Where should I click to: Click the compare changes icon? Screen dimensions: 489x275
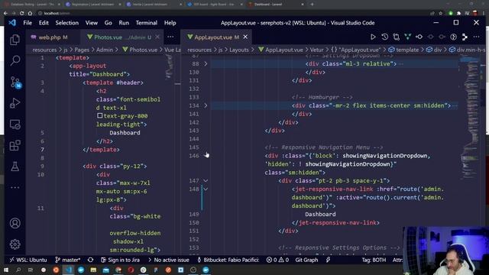click(x=396, y=37)
